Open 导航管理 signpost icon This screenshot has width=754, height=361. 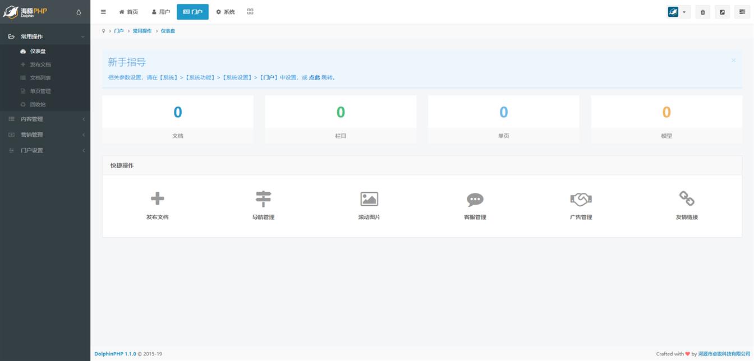tap(263, 198)
